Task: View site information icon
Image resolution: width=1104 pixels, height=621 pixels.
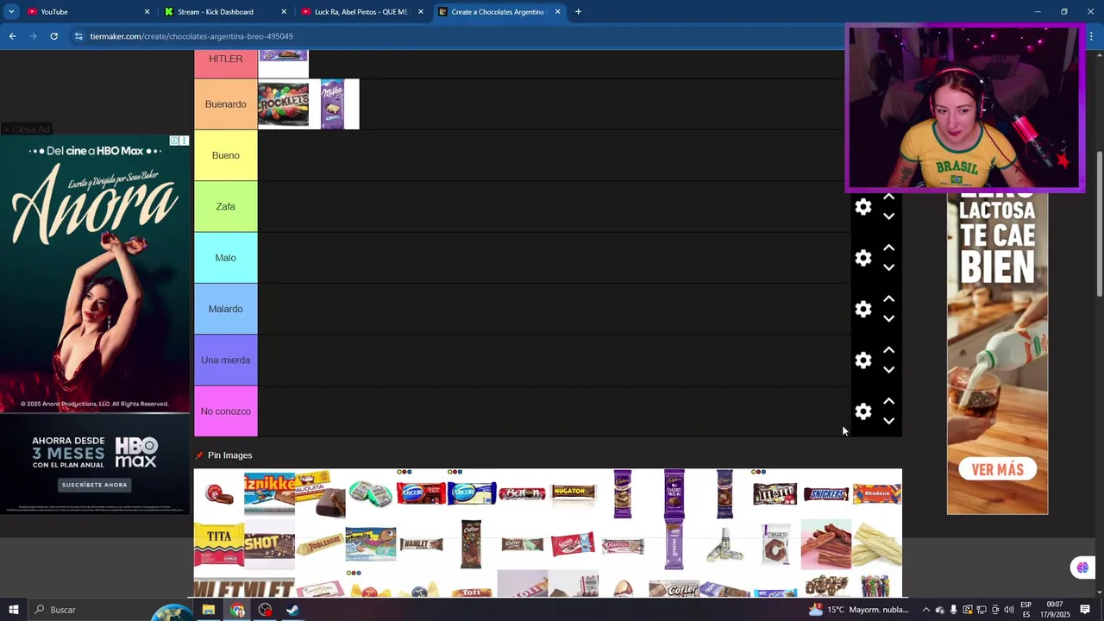Action: 78,36
